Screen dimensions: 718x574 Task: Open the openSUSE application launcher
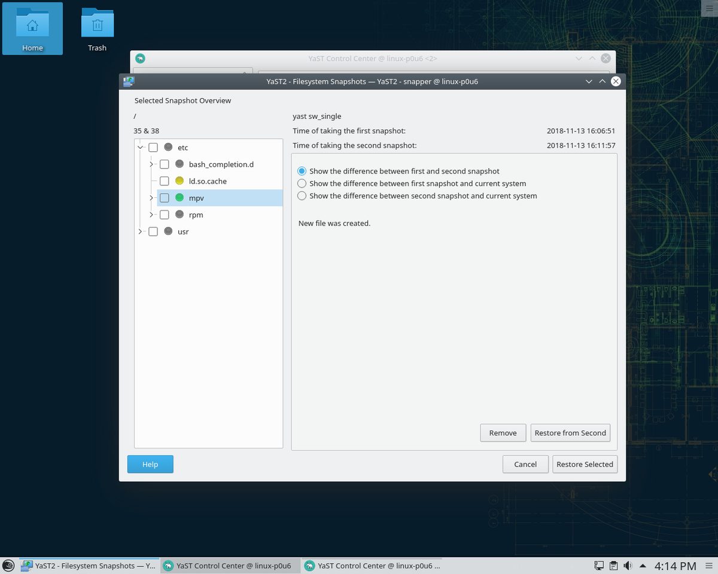[x=8, y=566]
